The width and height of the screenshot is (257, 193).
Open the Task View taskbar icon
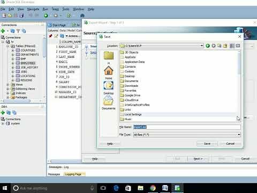click(x=103, y=188)
